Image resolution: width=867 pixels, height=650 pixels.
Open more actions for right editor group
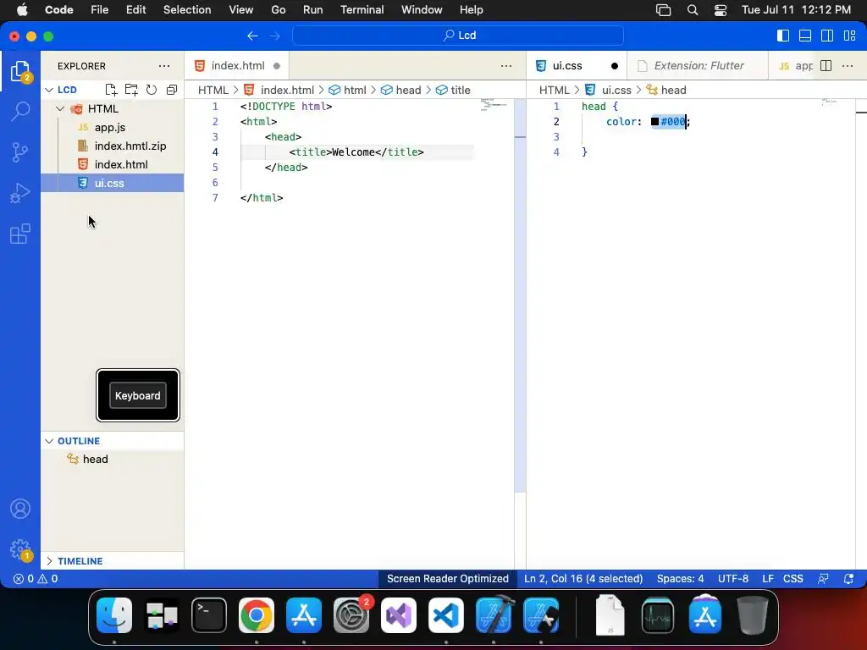(848, 66)
